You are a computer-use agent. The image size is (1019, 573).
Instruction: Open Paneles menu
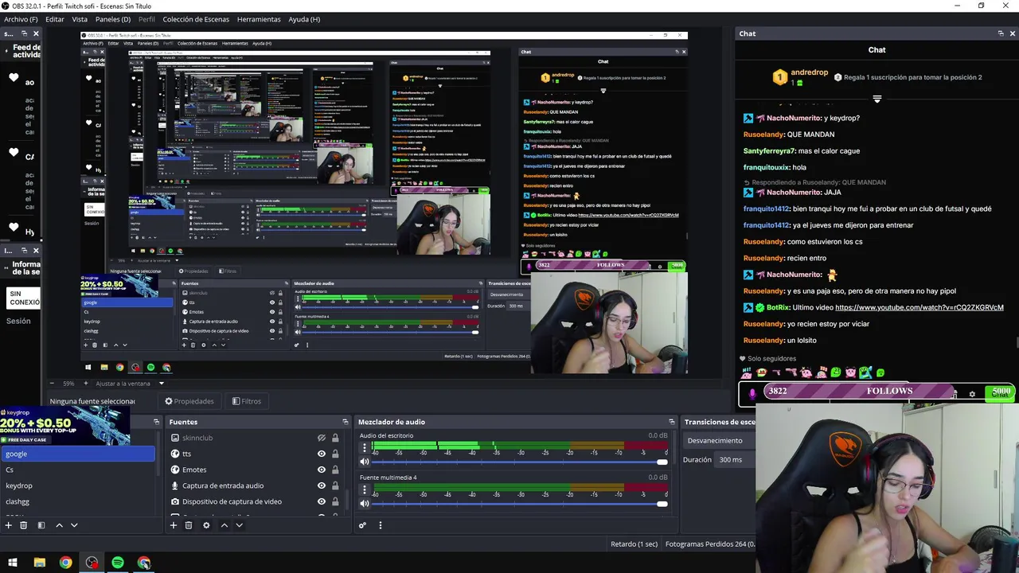(x=113, y=19)
